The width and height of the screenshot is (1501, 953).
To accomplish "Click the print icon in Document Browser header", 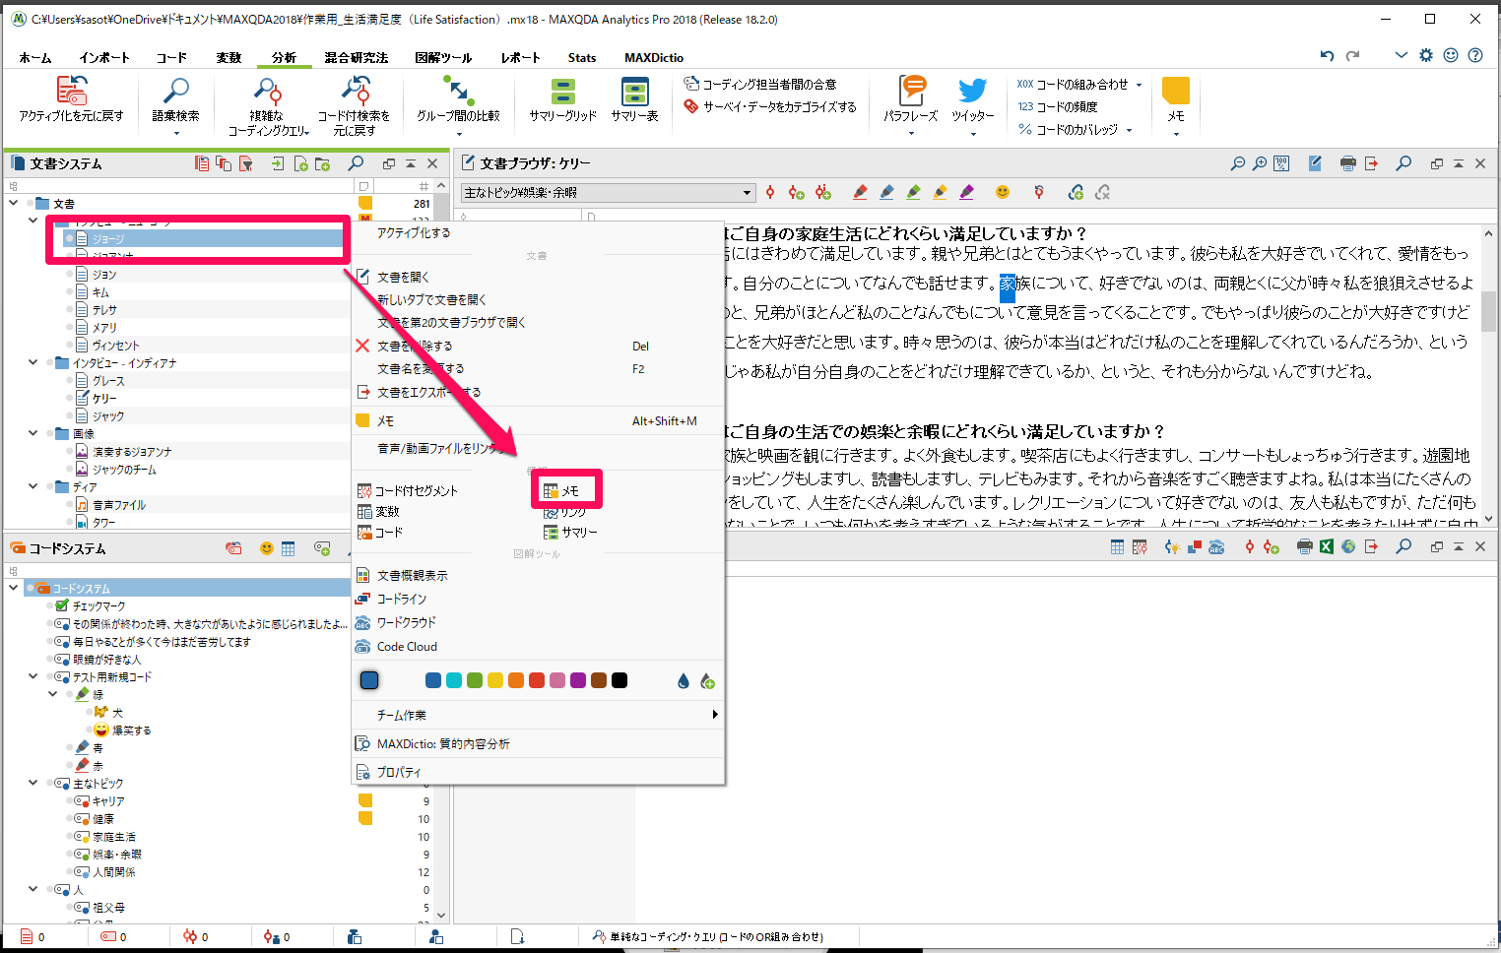I will click(1347, 163).
